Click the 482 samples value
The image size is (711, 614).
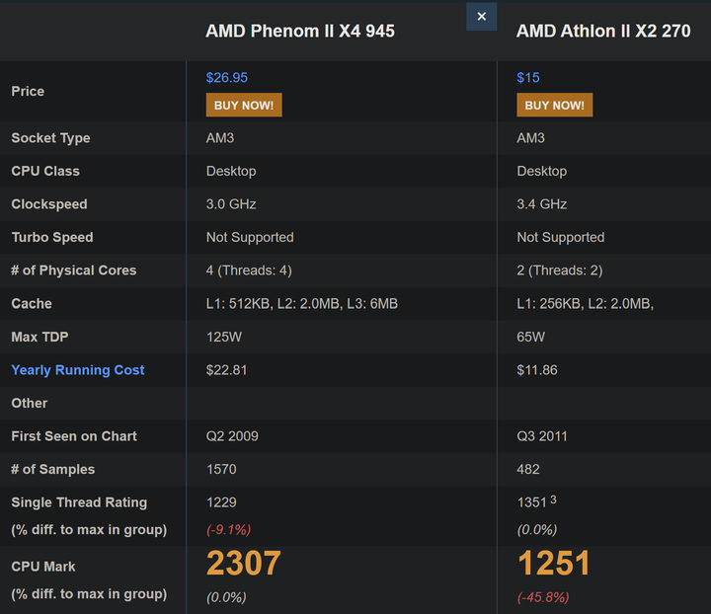coord(528,470)
